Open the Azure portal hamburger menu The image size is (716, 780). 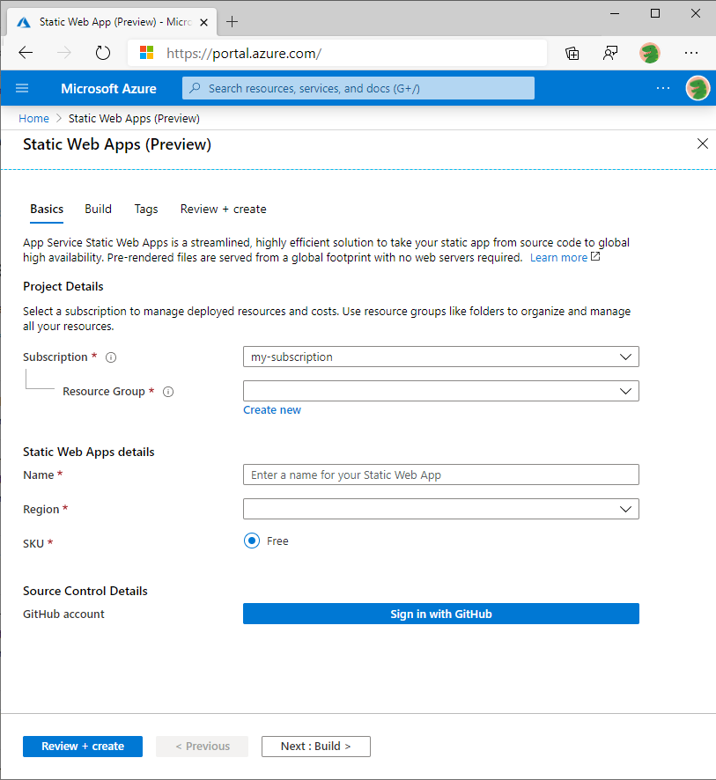[22, 88]
